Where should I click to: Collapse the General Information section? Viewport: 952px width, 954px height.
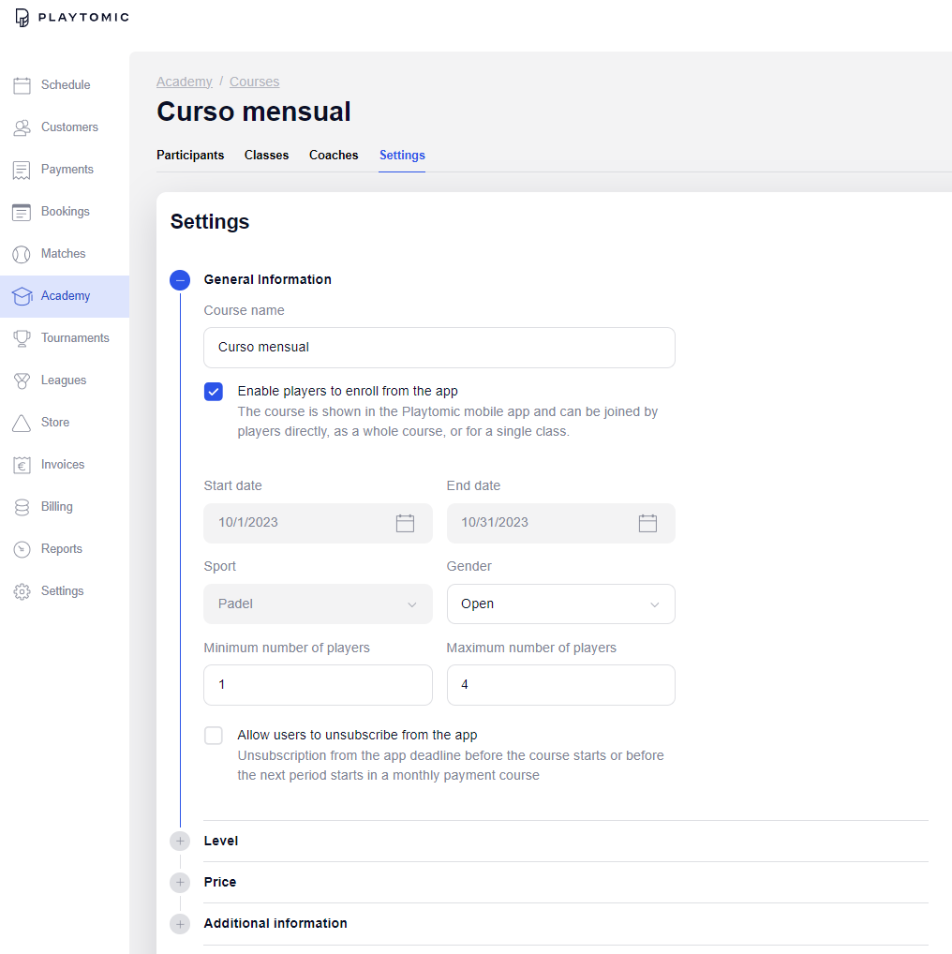point(179,279)
